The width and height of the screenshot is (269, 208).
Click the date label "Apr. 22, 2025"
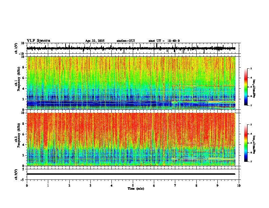click(95, 41)
